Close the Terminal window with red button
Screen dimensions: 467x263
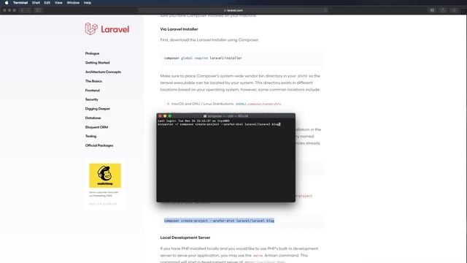tap(161, 116)
